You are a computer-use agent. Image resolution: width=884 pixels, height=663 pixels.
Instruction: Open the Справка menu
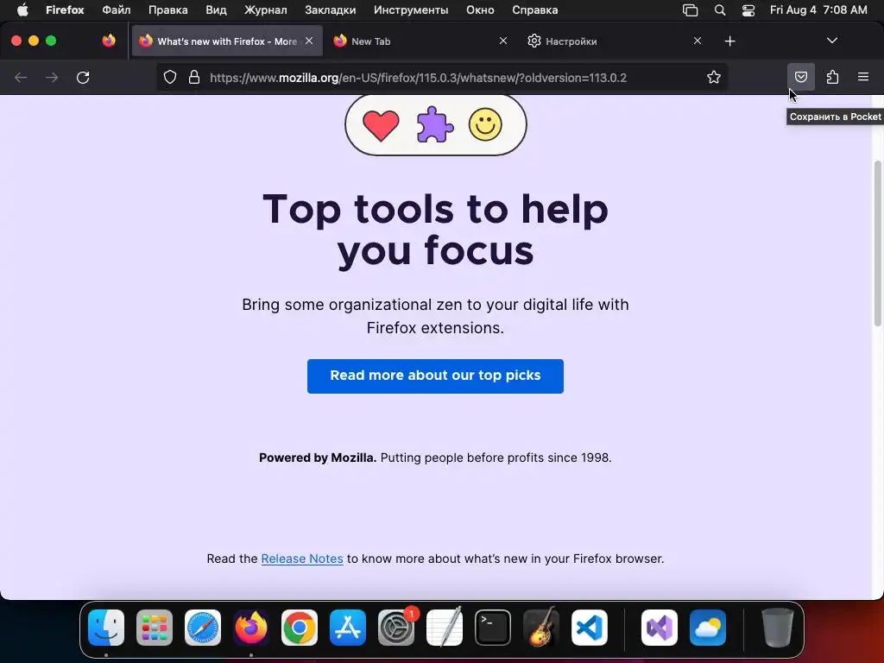pyautogui.click(x=535, y=10)
